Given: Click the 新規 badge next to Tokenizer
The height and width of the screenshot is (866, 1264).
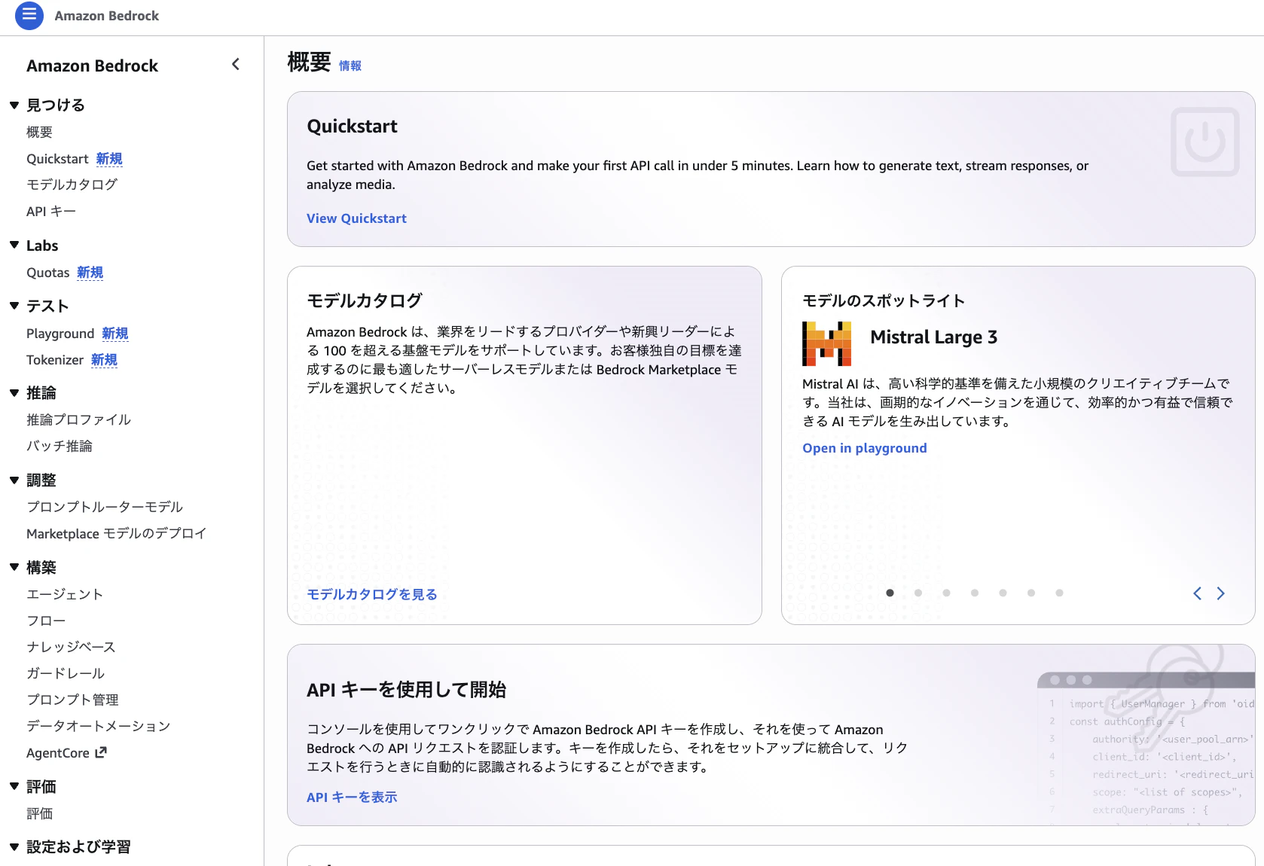Looking at the screenshot, I should pos(104,360).
